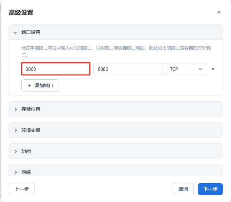Collapse the 端口设置 section chevron
This screenshot has height=202, width=231.
pos(15,33)
